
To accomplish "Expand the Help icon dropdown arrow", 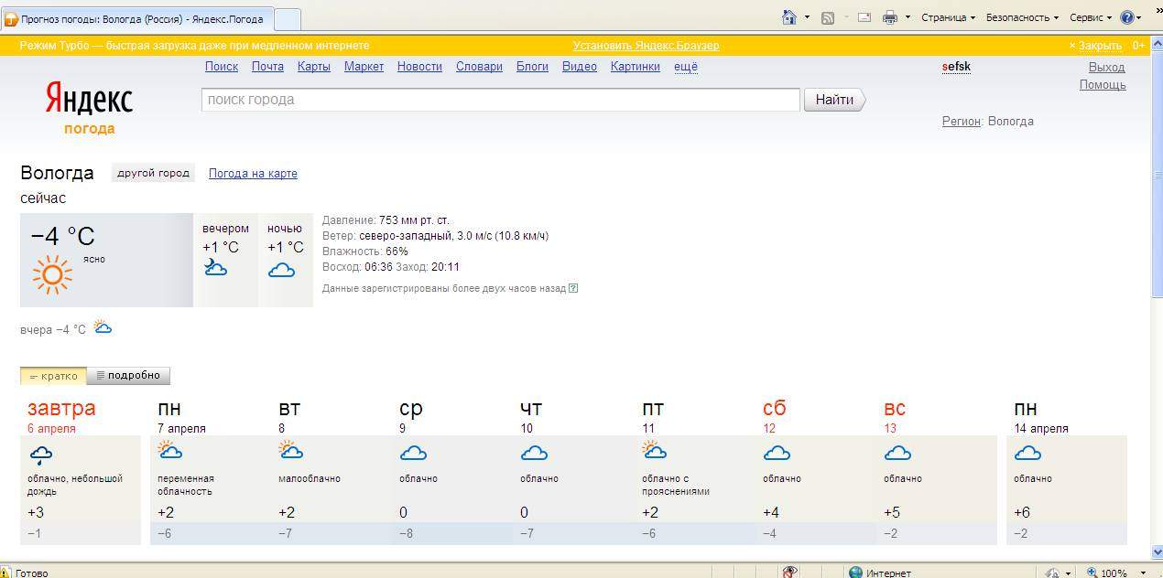I will click(1138, 17).
